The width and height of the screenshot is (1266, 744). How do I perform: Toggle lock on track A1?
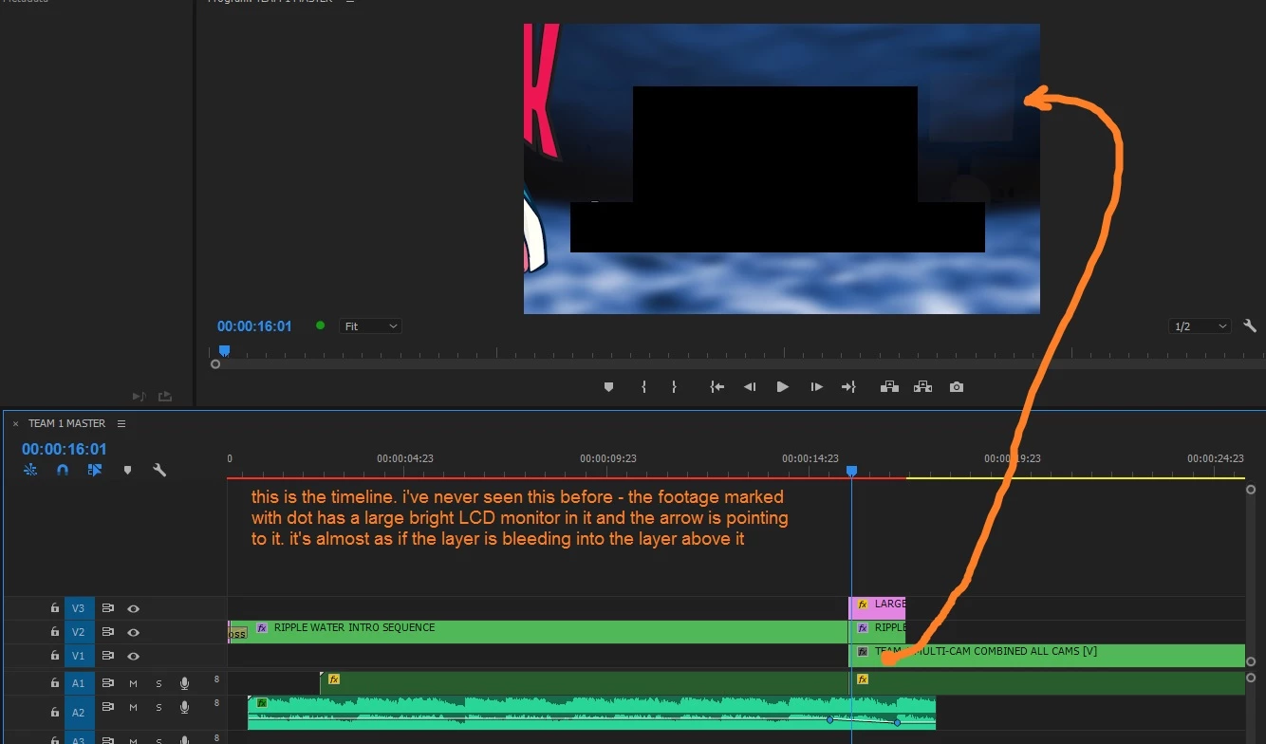point(55,683)
